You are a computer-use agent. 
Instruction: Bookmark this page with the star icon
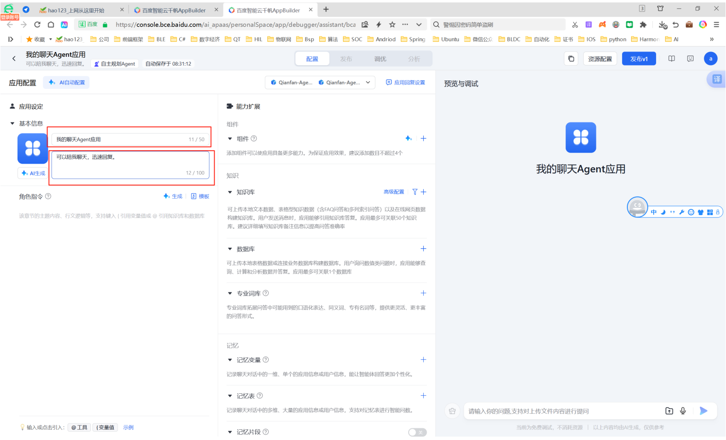coord(392,24)
